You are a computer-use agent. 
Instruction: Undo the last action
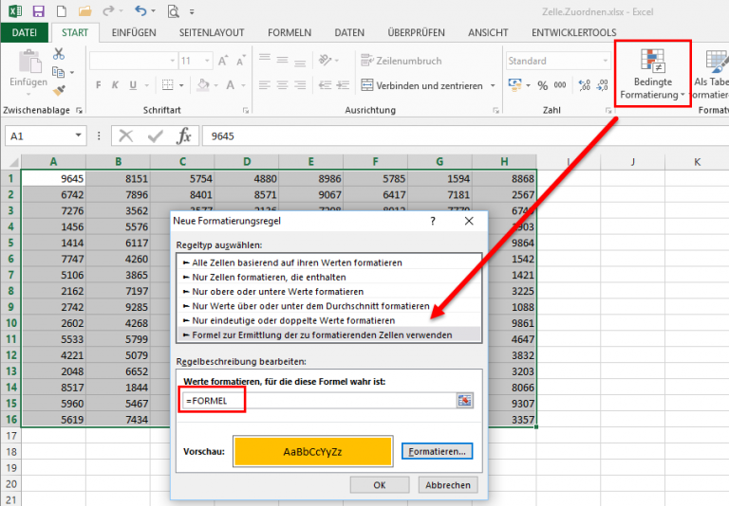coord(140,11)
